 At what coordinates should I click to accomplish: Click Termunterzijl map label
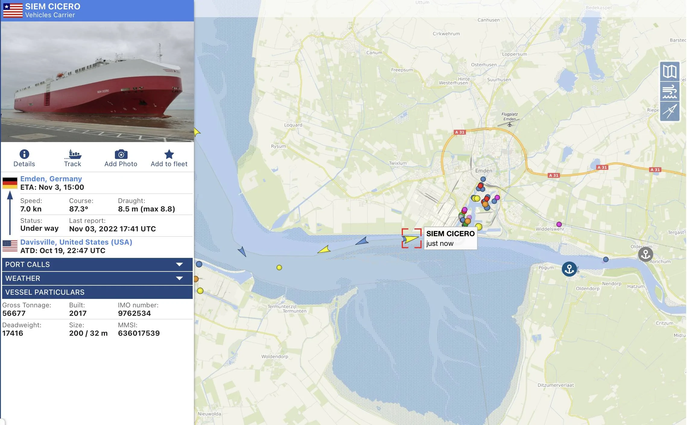click(x=282, y=306)
